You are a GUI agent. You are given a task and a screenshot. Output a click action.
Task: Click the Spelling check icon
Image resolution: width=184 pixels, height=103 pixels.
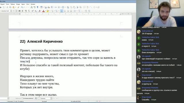pos(34,7)
